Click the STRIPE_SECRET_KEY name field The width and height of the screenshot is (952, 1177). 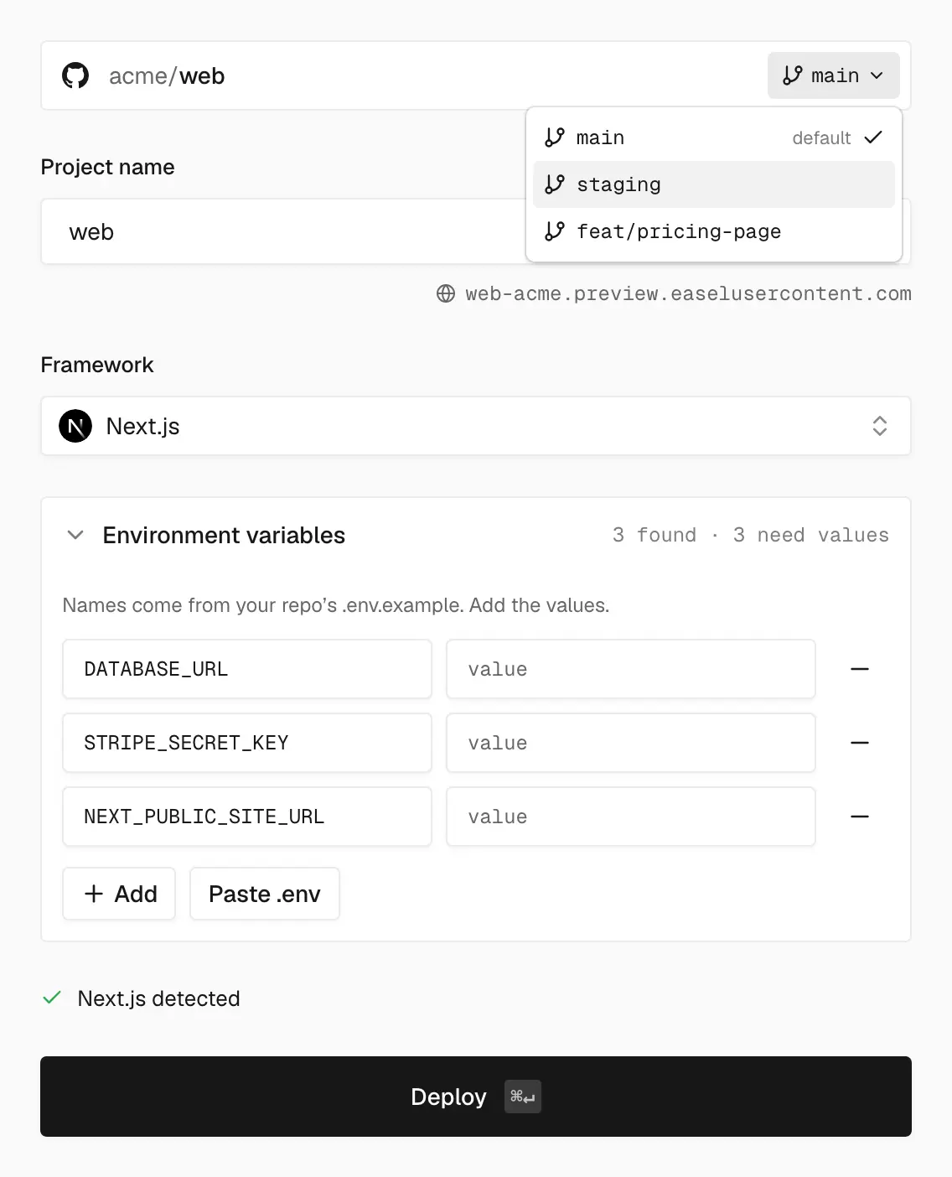point(247,743)
